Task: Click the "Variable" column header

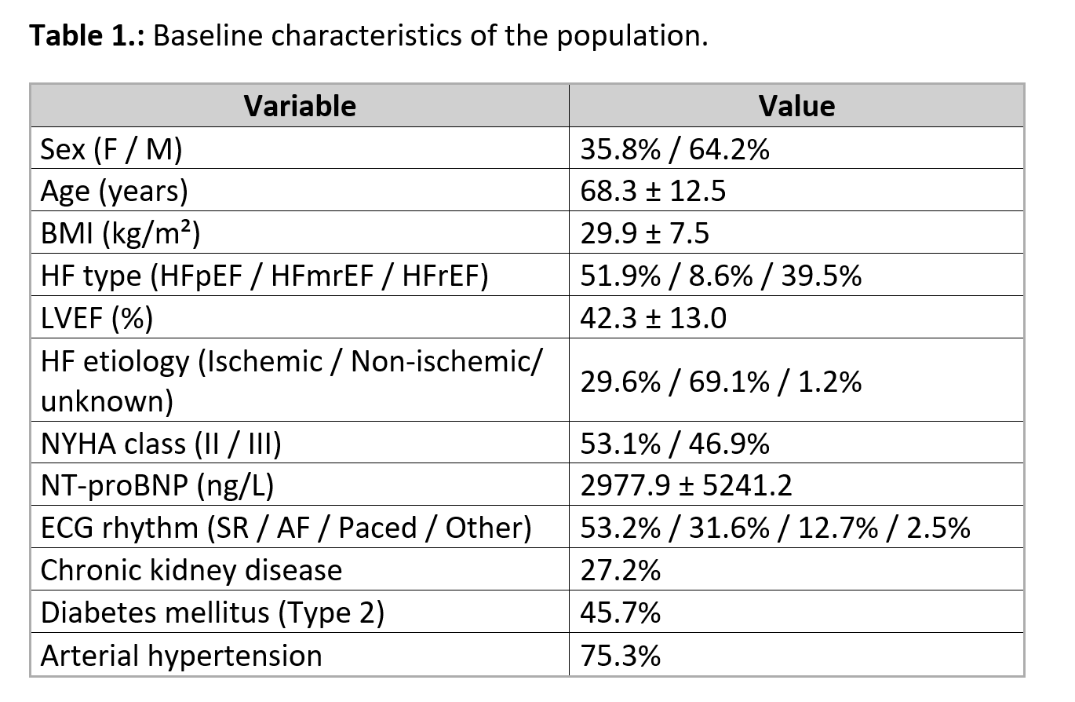Action: point(300,105)
